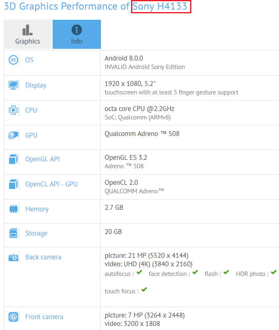The height and width of the screenshot is (330, 279).
Task: Click 'SoC: Qualcomm (ARMv8)' text
Action: coord(137,117)
